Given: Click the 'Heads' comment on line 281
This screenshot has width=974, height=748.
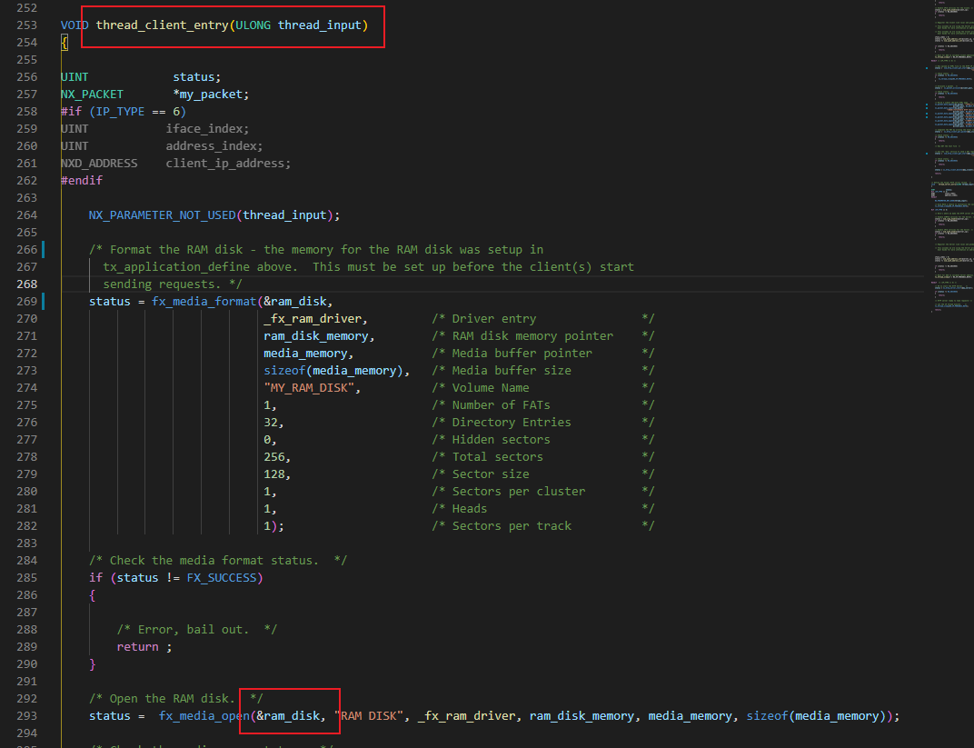Looking at the screenshot, I should [469, 509].
